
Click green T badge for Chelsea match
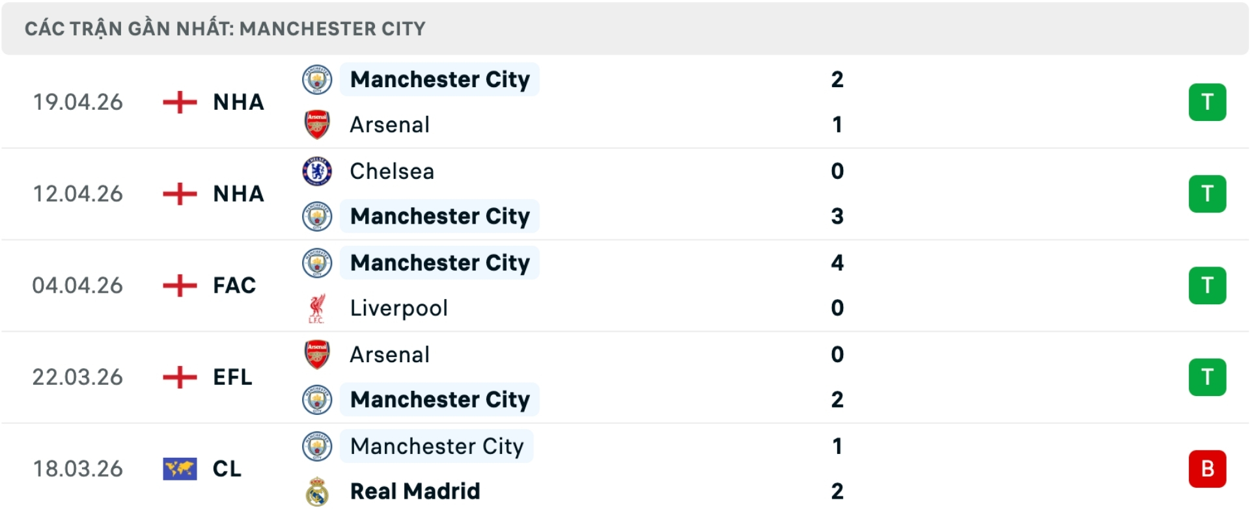coord(1207,194)
